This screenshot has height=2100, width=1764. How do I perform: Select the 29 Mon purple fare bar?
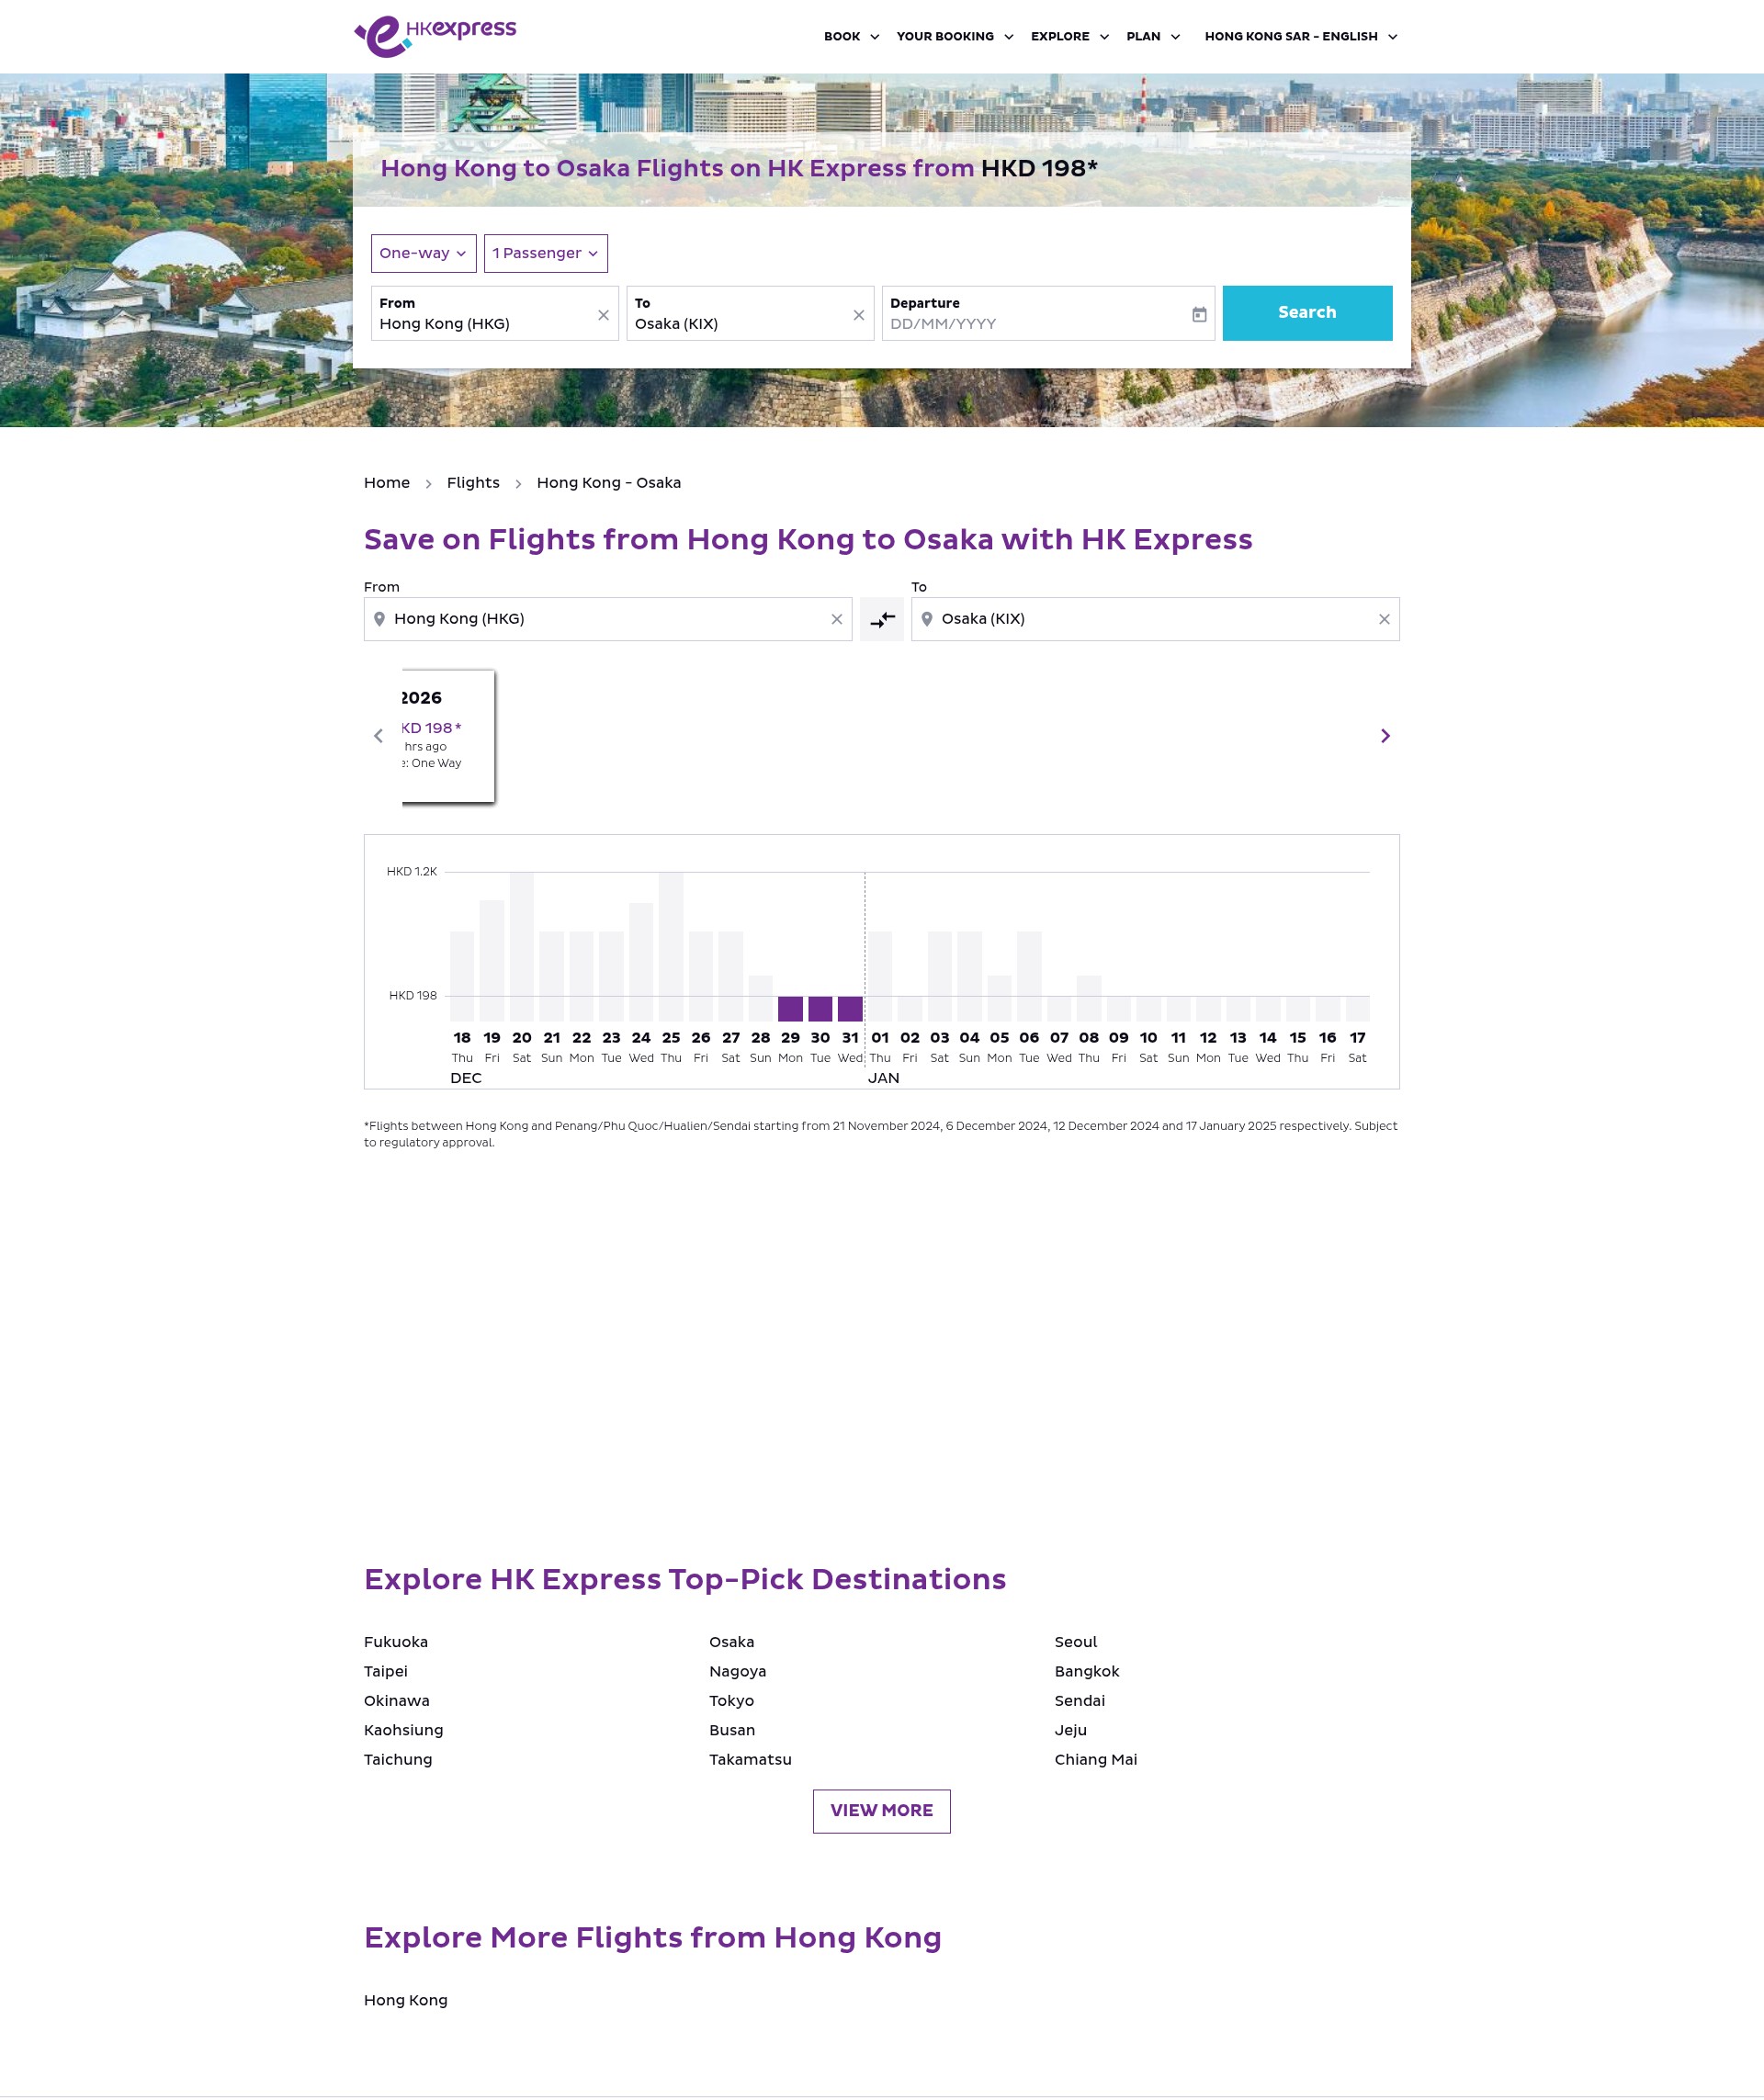[x=790, y=1008]
